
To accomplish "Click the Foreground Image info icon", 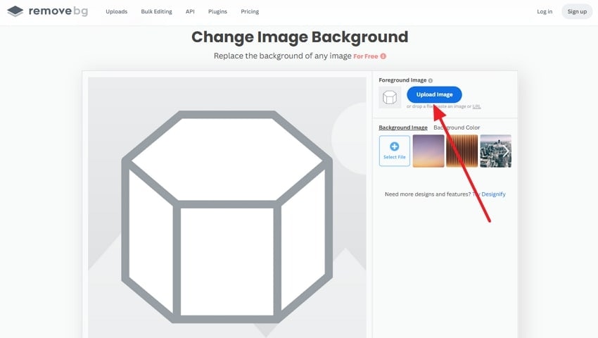I will [x=430, y=80].
